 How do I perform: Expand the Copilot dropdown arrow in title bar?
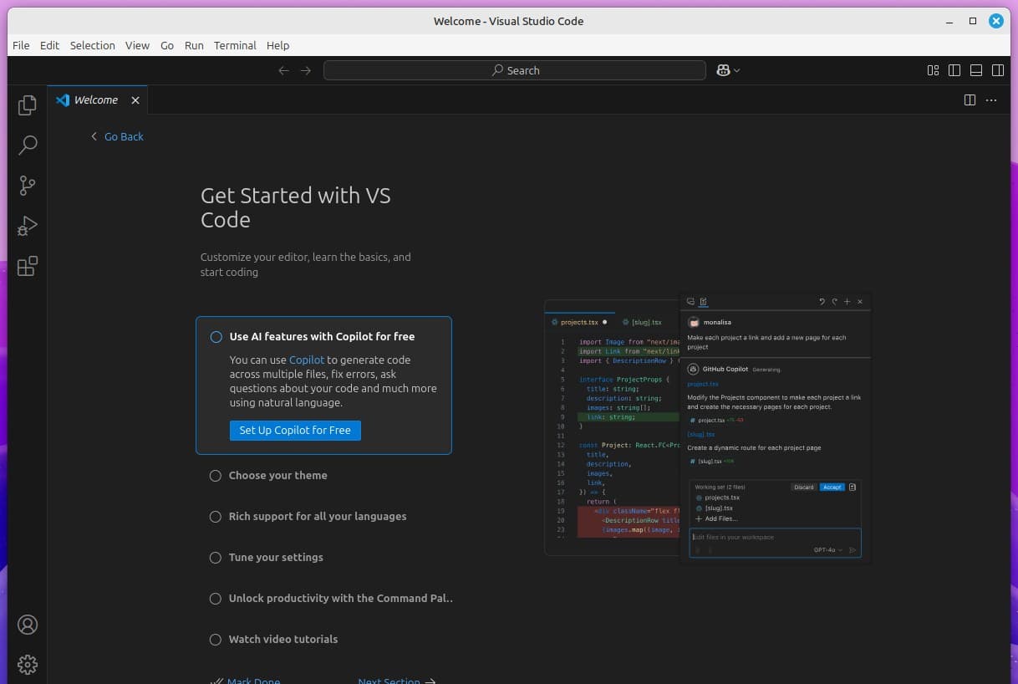point(736,71)
